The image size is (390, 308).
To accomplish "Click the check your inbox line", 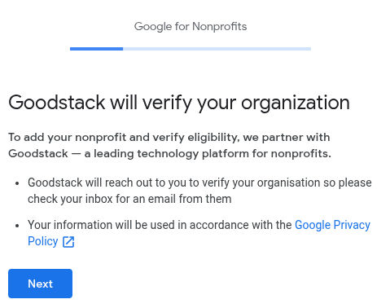I will [129, 199].
